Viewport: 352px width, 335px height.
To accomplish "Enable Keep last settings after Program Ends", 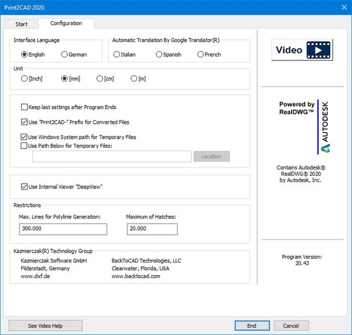I will [x=24, y=107].
